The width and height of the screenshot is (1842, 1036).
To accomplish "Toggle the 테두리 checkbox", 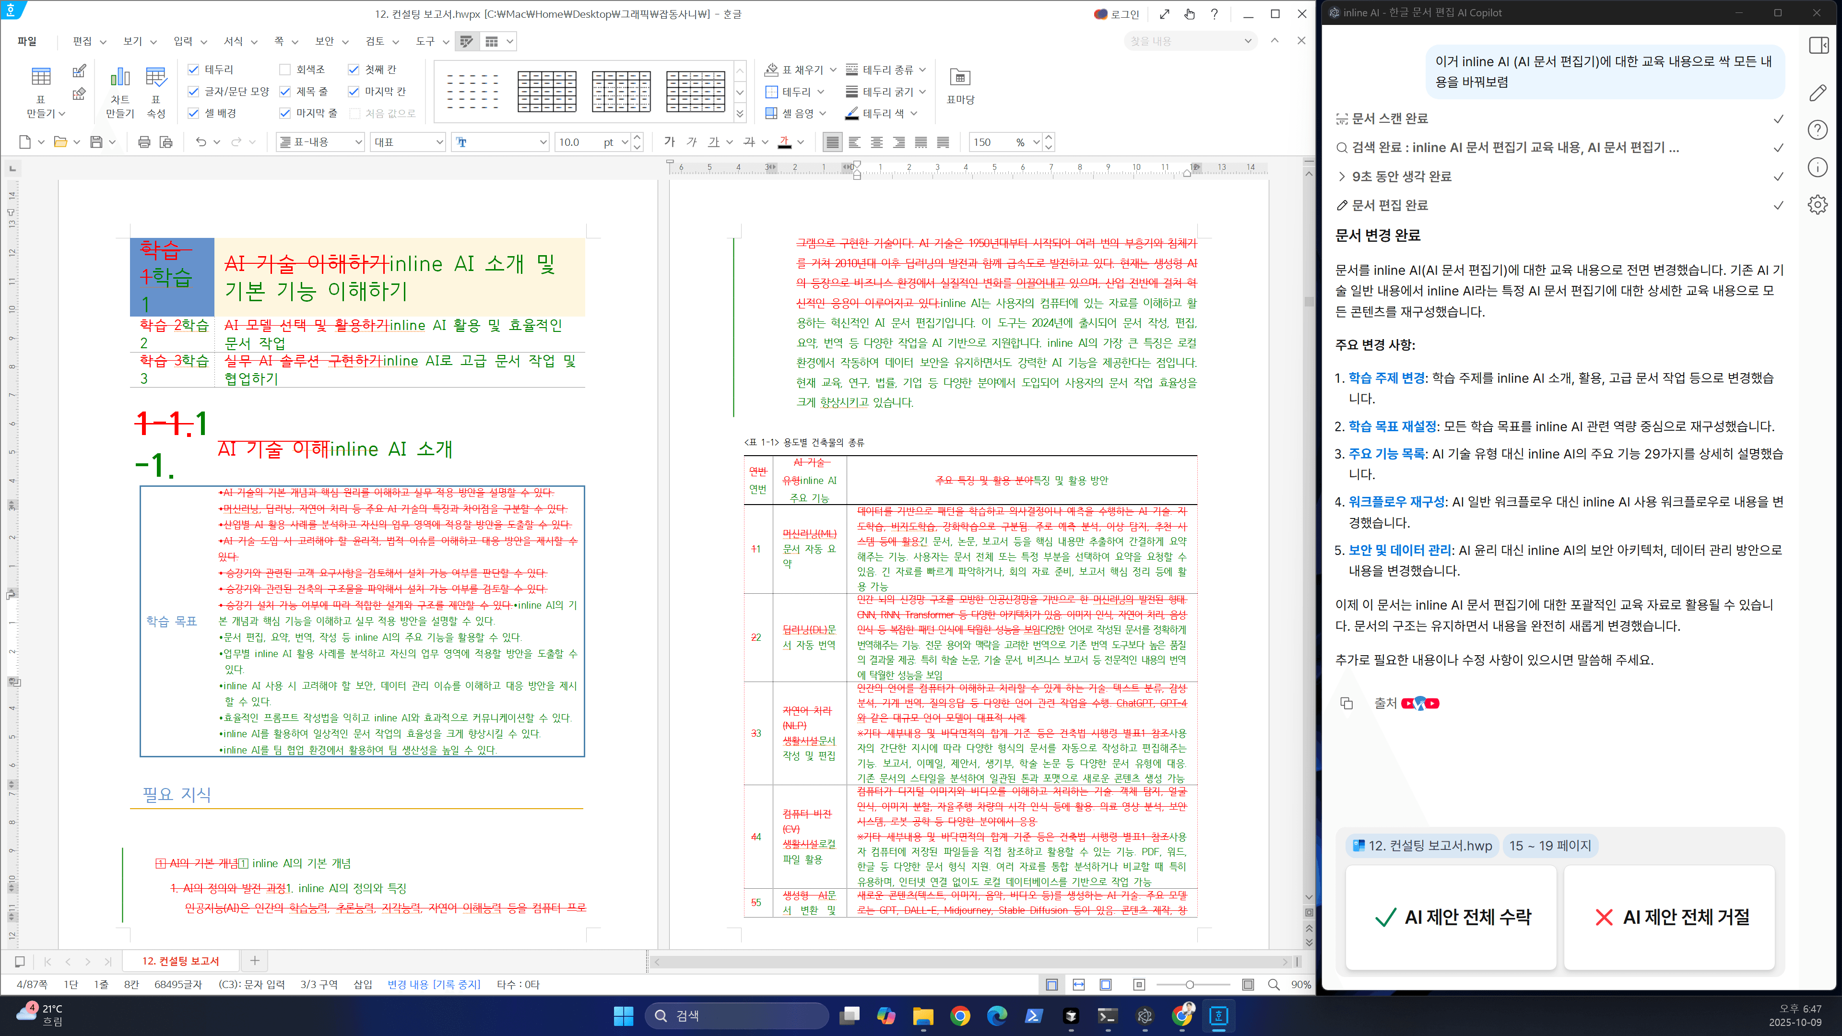I will [193, 70].
